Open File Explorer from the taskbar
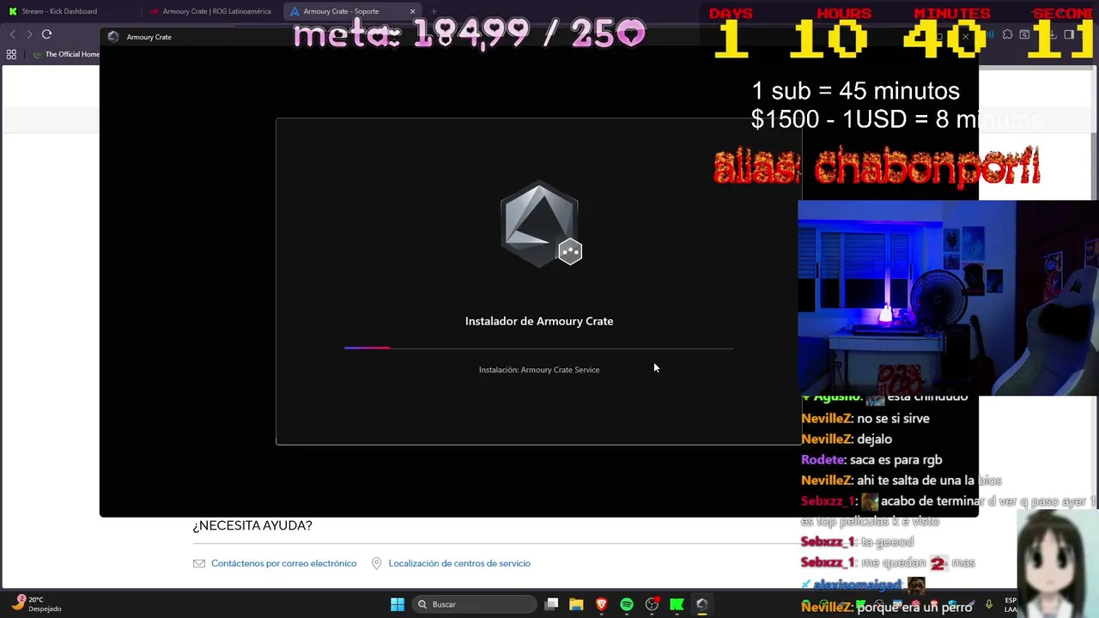Image resolution: width=1099 pixels, height=618 pixels. coord(576,604)
